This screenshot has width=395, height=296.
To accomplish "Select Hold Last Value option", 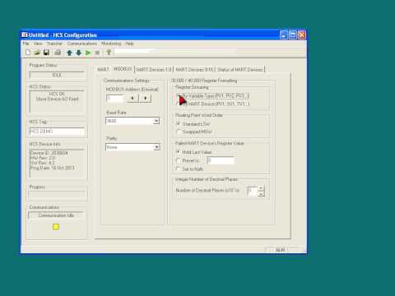I will click(194, 152).
